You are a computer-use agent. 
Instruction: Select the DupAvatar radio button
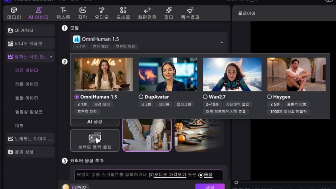[141, 97]
